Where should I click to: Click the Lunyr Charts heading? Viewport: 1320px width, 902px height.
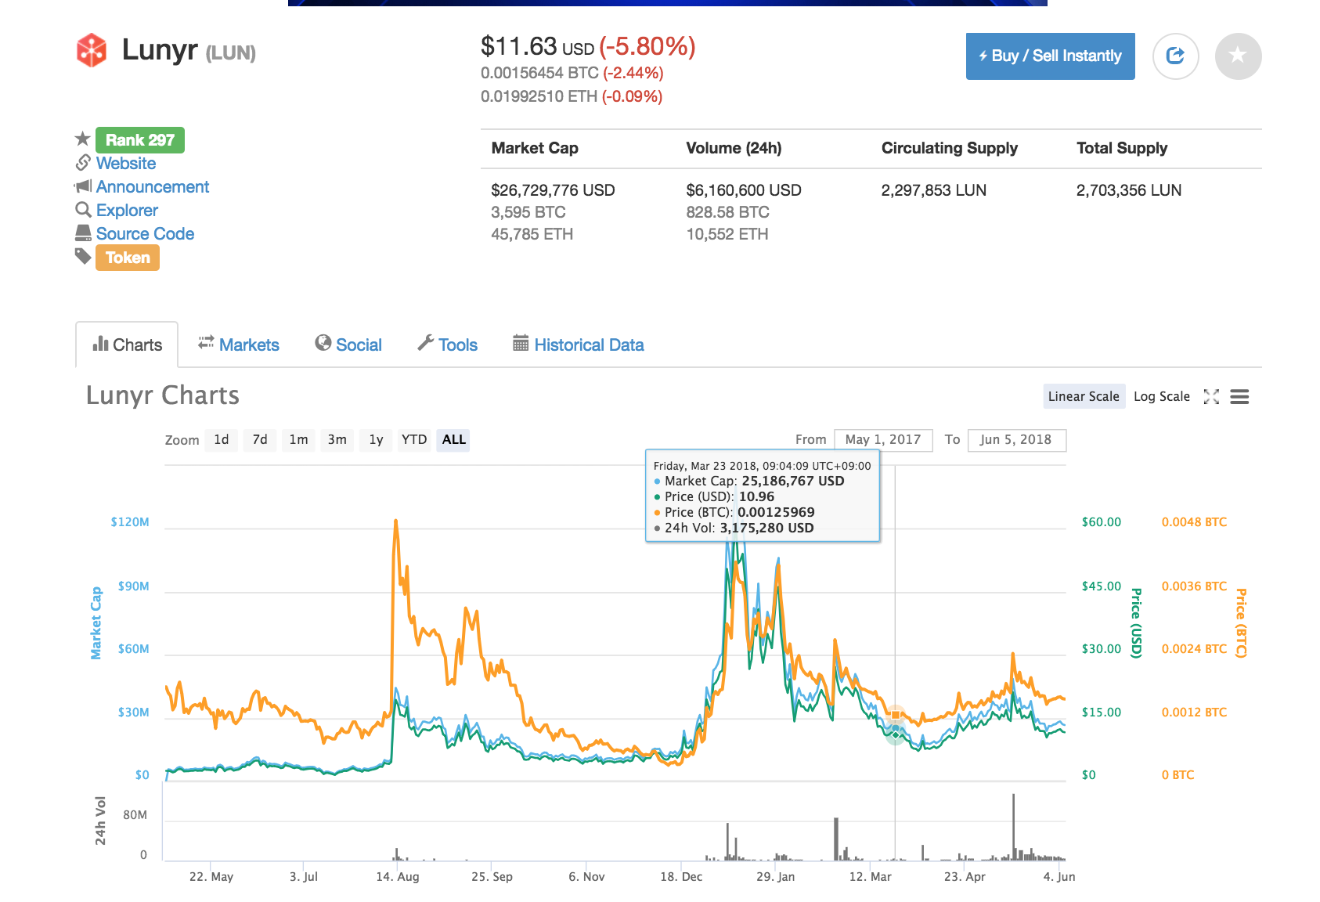163,395
